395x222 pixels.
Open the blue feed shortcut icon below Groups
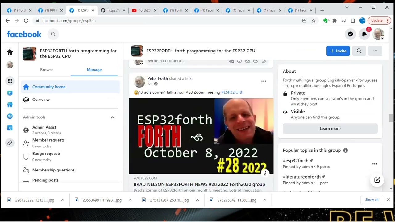point(10,128)
